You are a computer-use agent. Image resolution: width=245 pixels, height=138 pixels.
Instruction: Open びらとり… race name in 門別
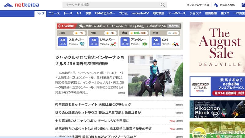[x=107, y=40]
